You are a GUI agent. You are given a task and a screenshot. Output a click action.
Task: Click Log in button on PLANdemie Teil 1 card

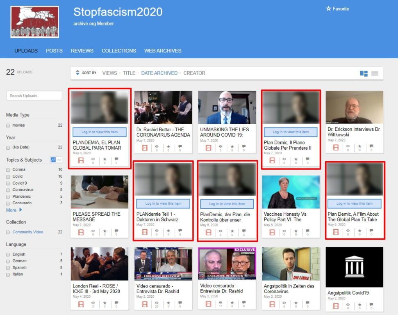tap(163, 203)
